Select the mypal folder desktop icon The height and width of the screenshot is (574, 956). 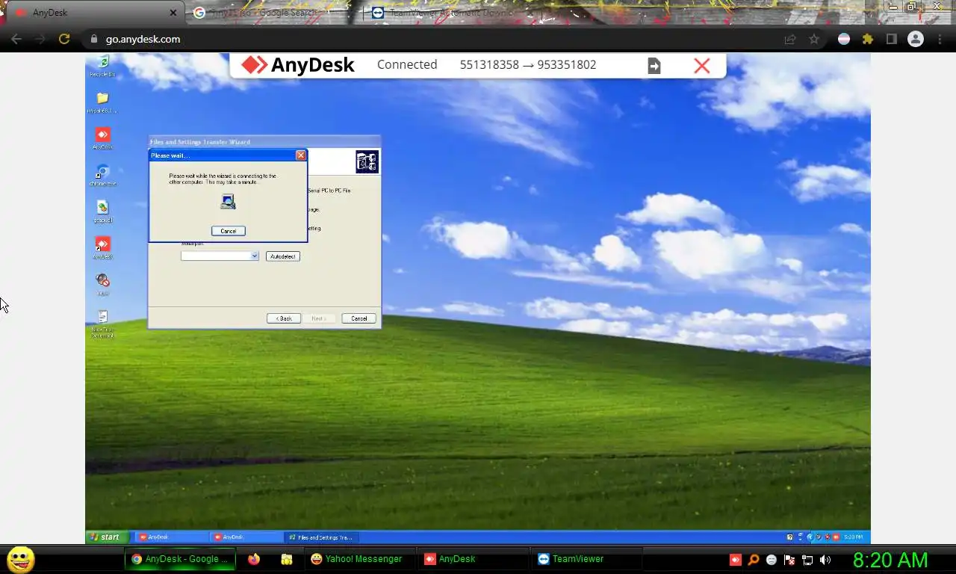pos(102,101)
